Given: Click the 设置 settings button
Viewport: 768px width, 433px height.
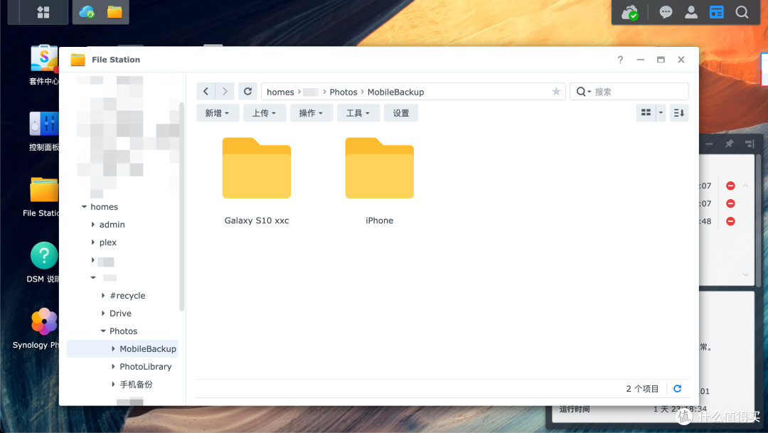Looking at the screenshot, I should point(400,112).
